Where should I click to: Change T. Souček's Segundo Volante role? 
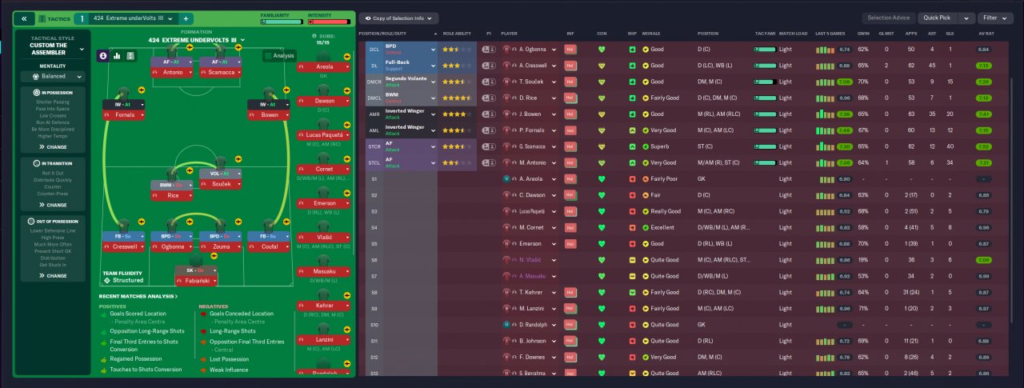[401, 82]
